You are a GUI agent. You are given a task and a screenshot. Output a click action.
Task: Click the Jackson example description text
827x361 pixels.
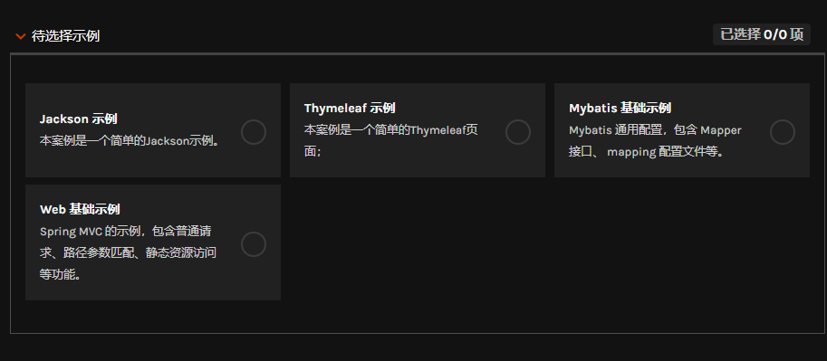coord(130,141)
